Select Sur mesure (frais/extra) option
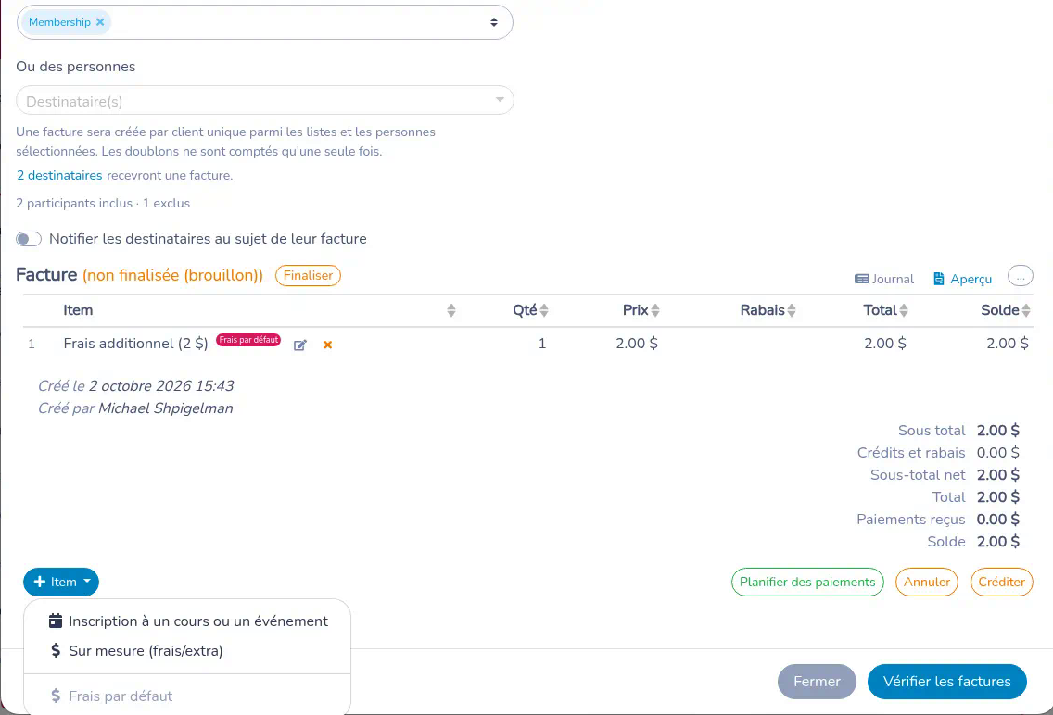 click(x=136, y=650)
